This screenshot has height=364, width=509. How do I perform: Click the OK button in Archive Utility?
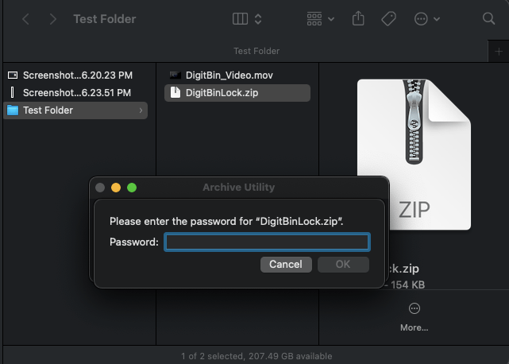pyautogui.click(x=343, y=264)
